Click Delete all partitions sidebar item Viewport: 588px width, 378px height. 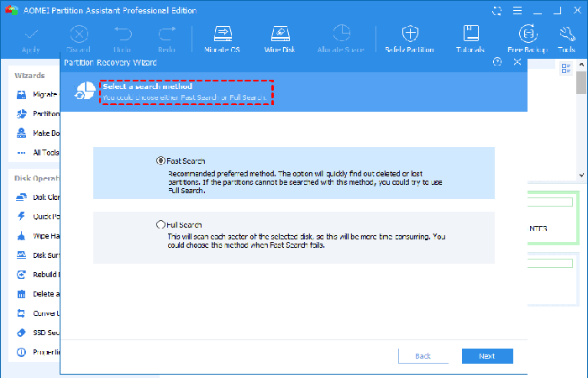tap(37, 294)
